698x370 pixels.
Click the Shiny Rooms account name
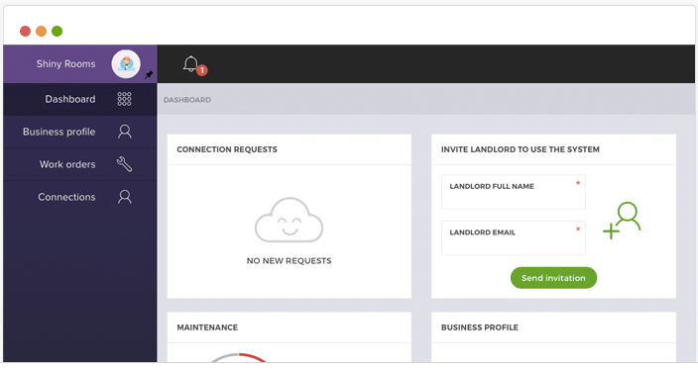pos(65,64)
